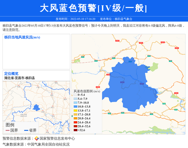Select the >32.6 dark red legend swatch
Viewport: 188px width, 148px height.
coord(76,130)
